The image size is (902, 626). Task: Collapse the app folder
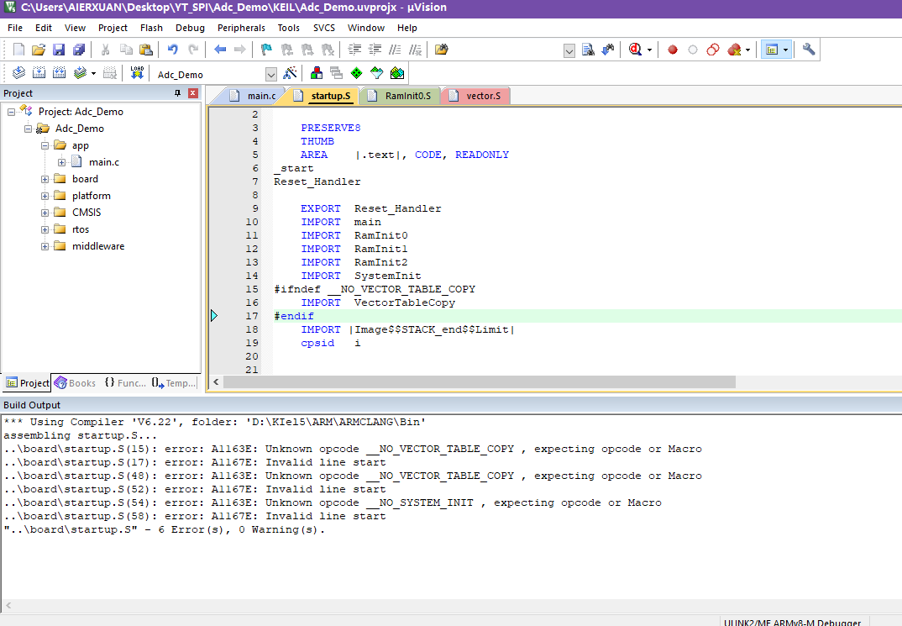[x=45, y=145]
